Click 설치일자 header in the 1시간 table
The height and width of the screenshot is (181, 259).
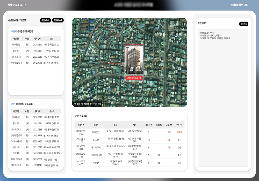click(x=37, y=39)
